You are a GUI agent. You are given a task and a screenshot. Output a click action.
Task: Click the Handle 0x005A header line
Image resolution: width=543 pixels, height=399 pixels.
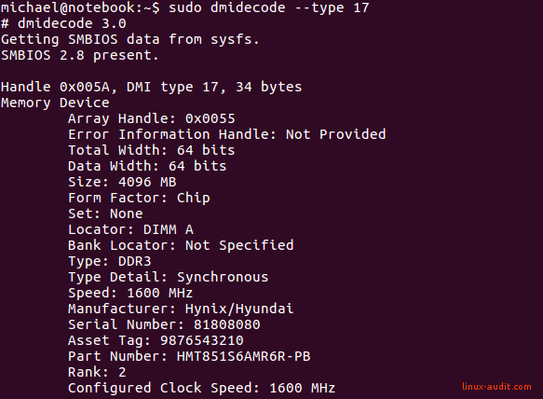click(151, 87)
